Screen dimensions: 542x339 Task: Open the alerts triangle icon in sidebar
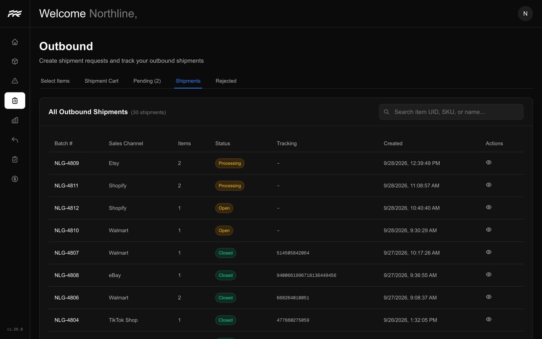(15, 81)
